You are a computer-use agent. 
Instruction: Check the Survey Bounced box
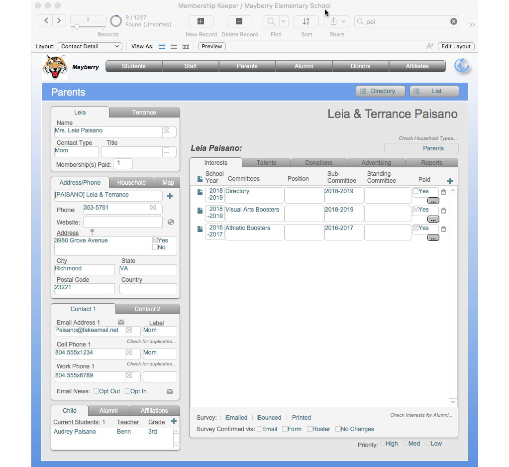coord(255,418)
